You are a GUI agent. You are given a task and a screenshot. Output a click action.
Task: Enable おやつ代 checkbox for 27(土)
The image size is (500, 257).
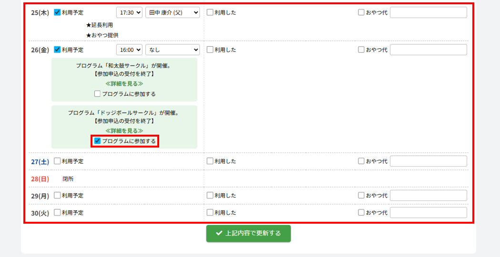[361, 161]
